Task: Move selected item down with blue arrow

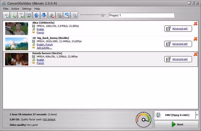Action: [44, 15]
